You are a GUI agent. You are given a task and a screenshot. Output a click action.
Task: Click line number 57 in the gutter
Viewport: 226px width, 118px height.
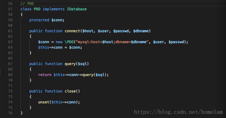pyautogui.click(x=10, y=9)
